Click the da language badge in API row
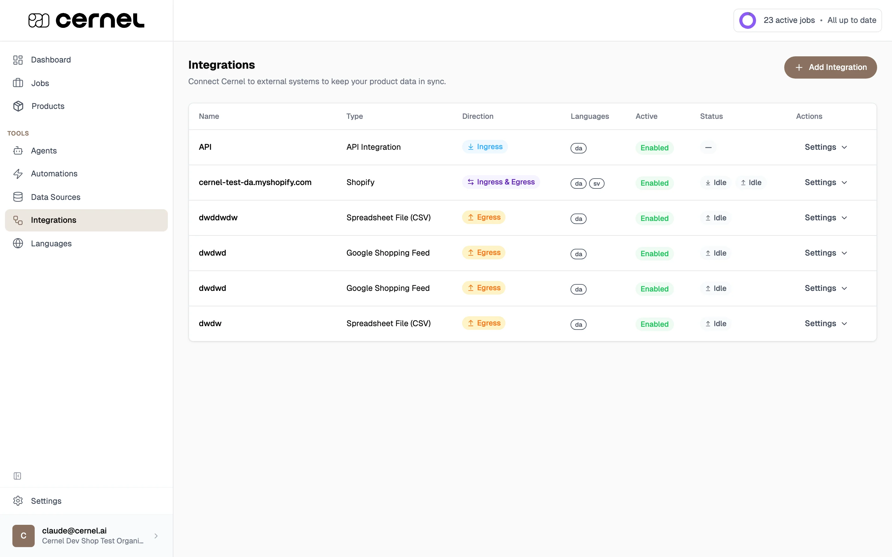 tap(578, 148)
